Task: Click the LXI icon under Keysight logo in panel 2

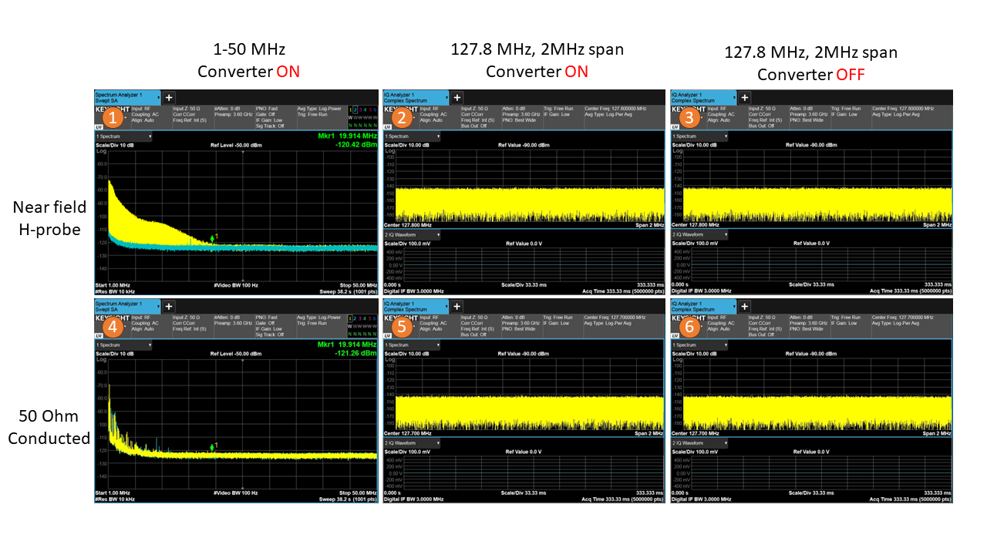Action: click(389, 128)
